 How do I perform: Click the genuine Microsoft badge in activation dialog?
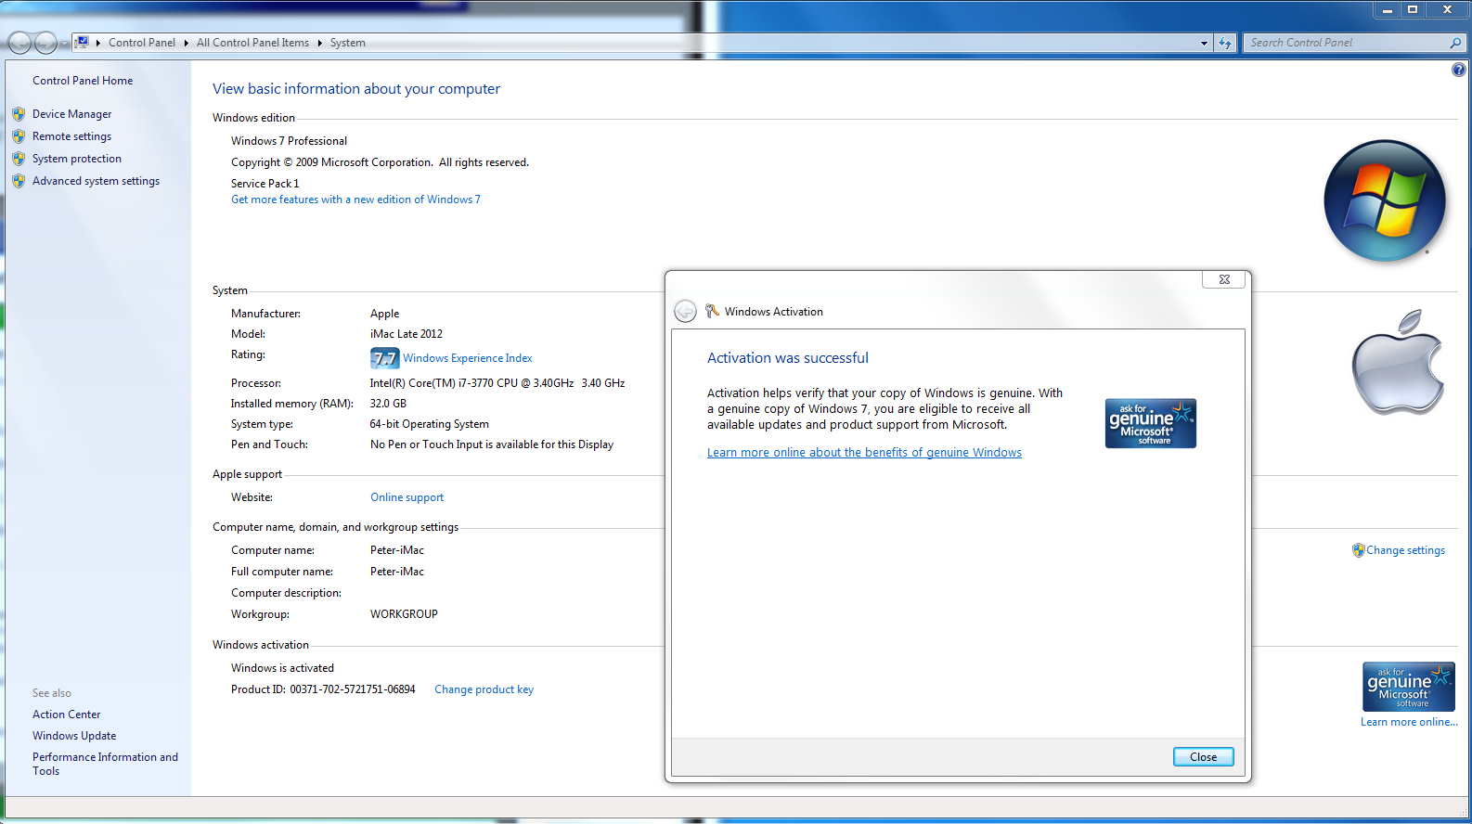point(1151,423)
